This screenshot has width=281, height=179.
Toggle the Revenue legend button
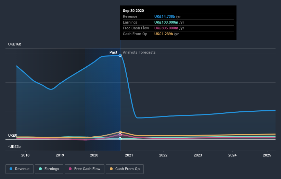tap(20, 169)
